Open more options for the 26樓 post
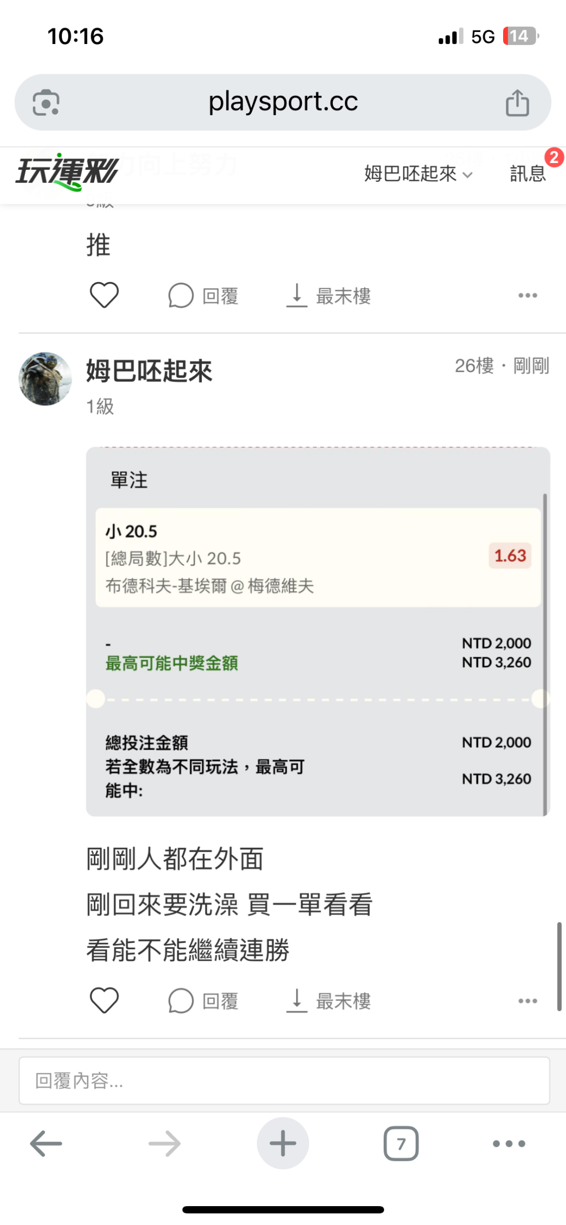This screenshot has width=566, height=1225. coord(527,1001)
